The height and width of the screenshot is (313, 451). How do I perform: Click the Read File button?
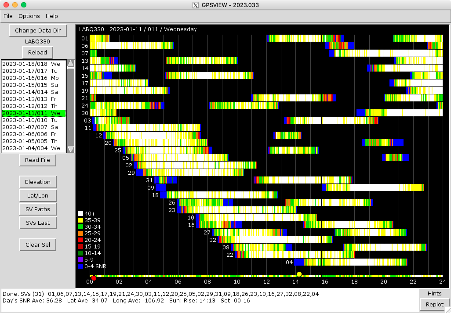pos(38,160)
